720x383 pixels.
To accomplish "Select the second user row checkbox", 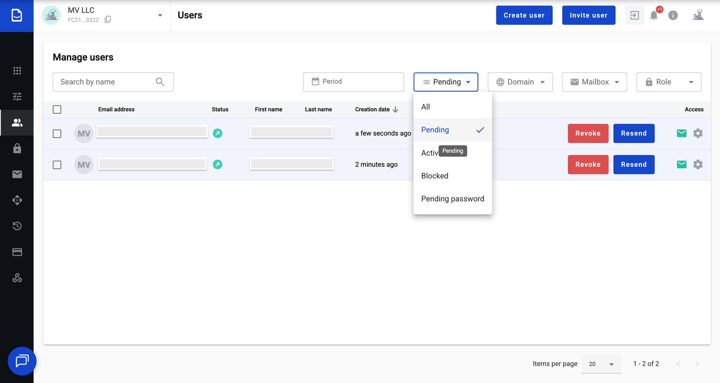I will click(x=57, y=165).
